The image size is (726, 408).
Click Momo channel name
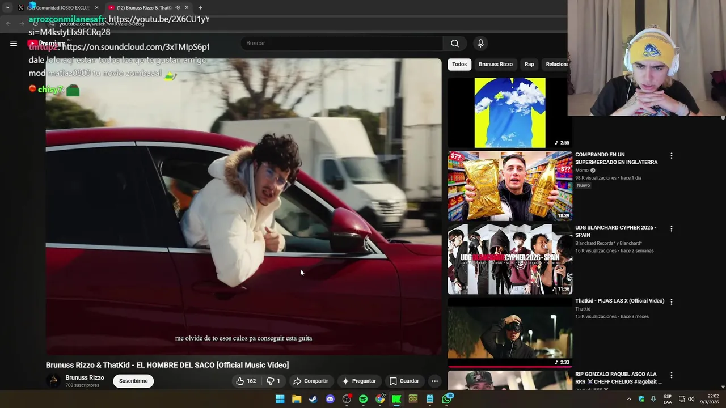582,171
